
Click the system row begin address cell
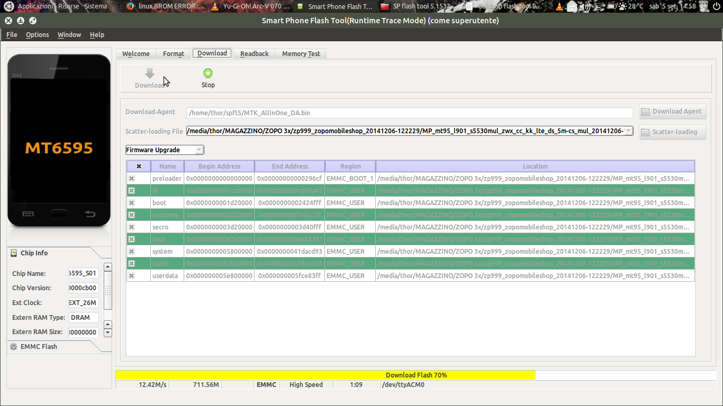coord(219,252)
